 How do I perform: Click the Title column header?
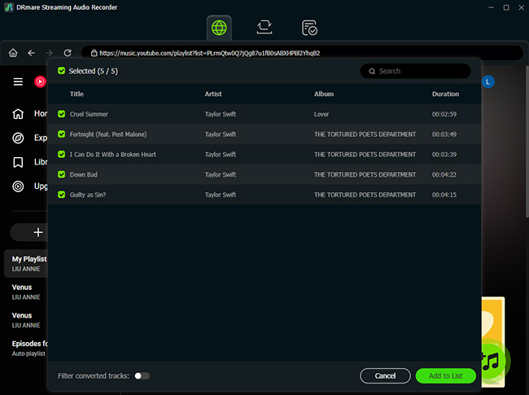(x=77, y=94)
